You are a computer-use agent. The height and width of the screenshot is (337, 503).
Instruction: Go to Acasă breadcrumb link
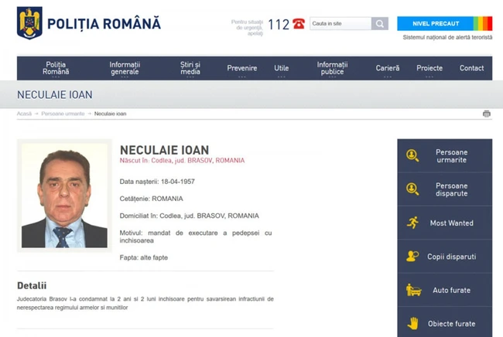24,114
